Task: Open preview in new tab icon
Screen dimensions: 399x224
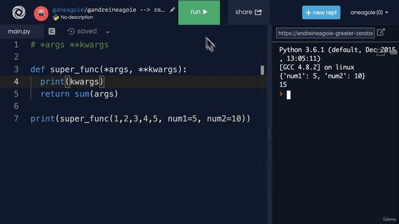Action: point(381,32)
